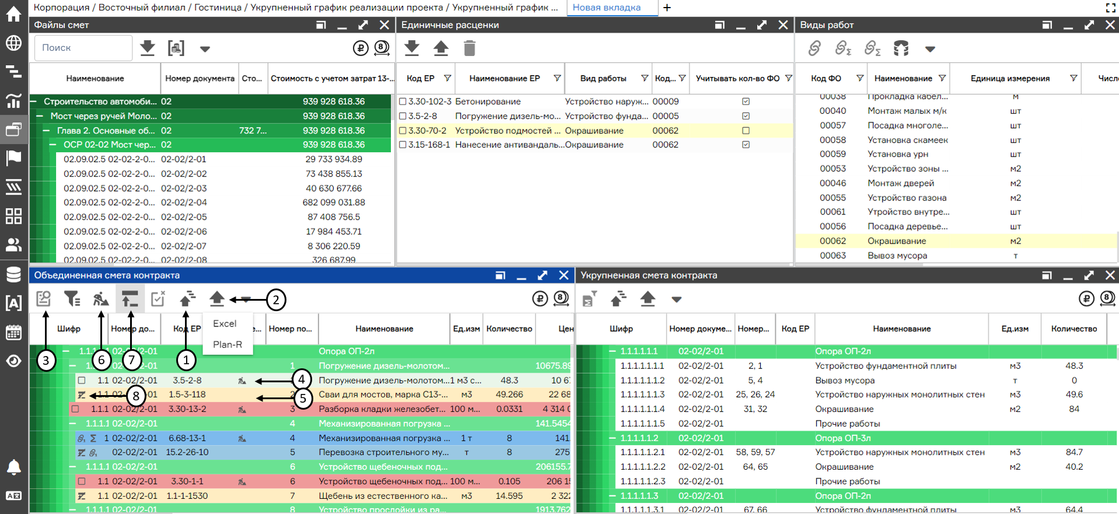Collapse Глава 2. Основные об... node

[46, 131]
